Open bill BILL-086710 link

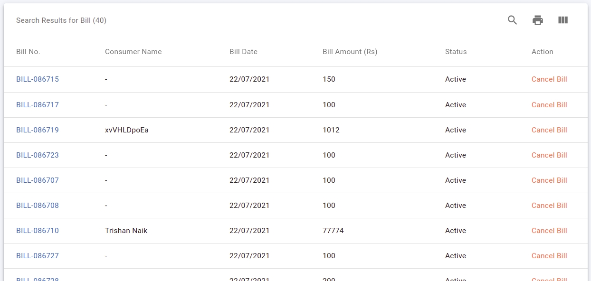[38, 231]
